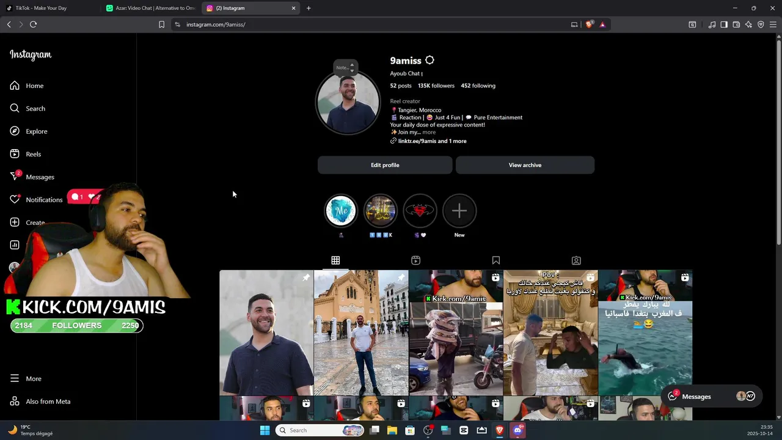Open the 'Me' story highlight
Screen dimensions: 782x440
(340, 211)
